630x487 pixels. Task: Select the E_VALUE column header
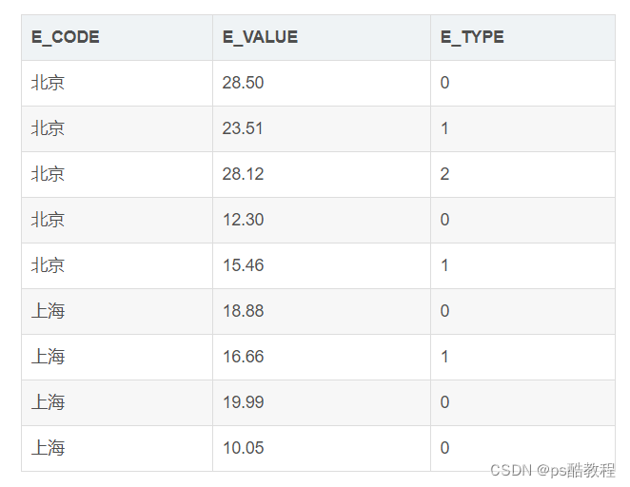coord(260,37)
